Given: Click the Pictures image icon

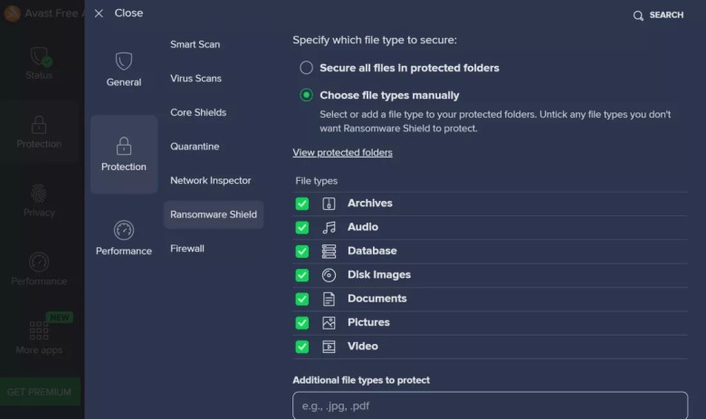Looking at the screenshot, I should [329, 323].
